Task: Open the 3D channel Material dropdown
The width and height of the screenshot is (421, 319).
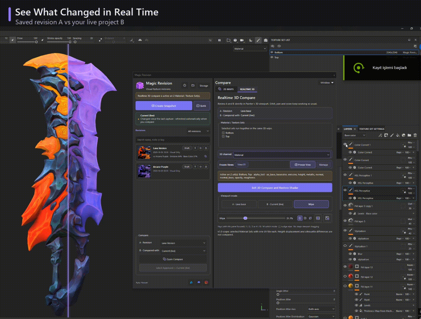Action: click(282, 155)
